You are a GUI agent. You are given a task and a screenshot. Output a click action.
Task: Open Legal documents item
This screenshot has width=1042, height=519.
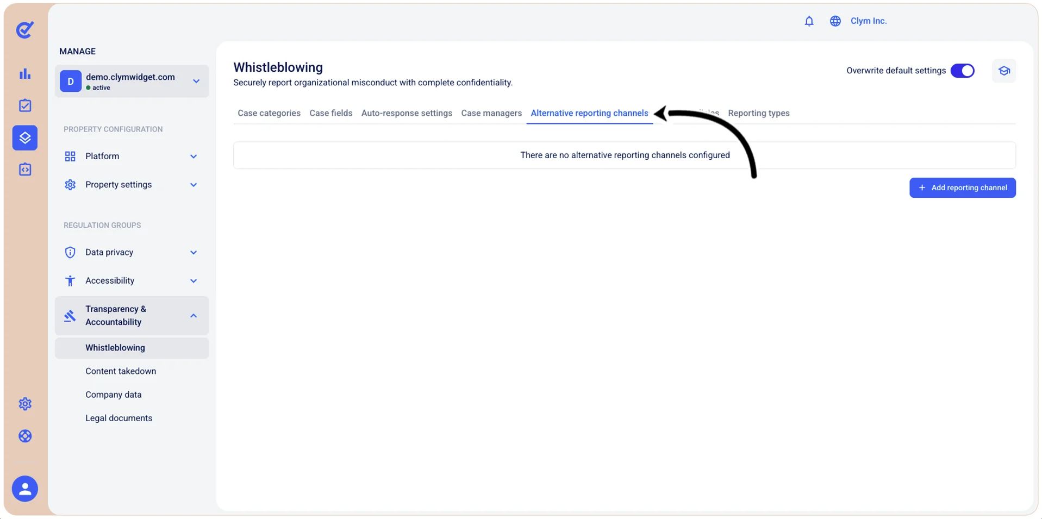[x=118, y=418]
